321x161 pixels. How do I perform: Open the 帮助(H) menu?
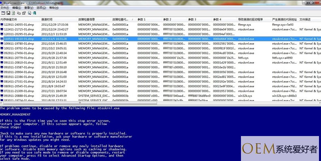click(54, 8)
